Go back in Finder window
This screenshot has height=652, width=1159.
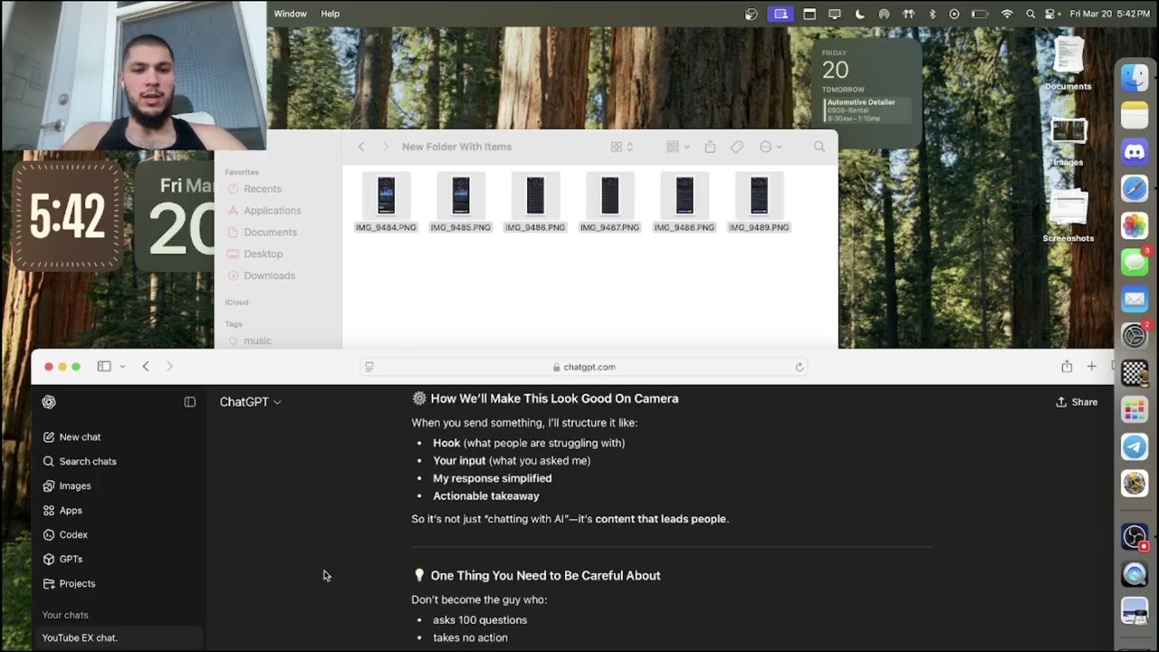click(360, 147)
